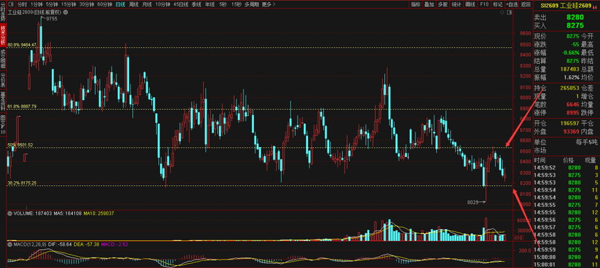Screen dimensions: 600x268
Task: Click the 多股 multi-stock button
Action: tap(443, 5)
